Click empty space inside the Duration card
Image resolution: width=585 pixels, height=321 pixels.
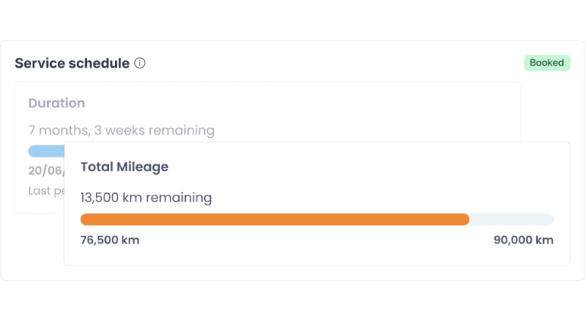click(336, 108)
